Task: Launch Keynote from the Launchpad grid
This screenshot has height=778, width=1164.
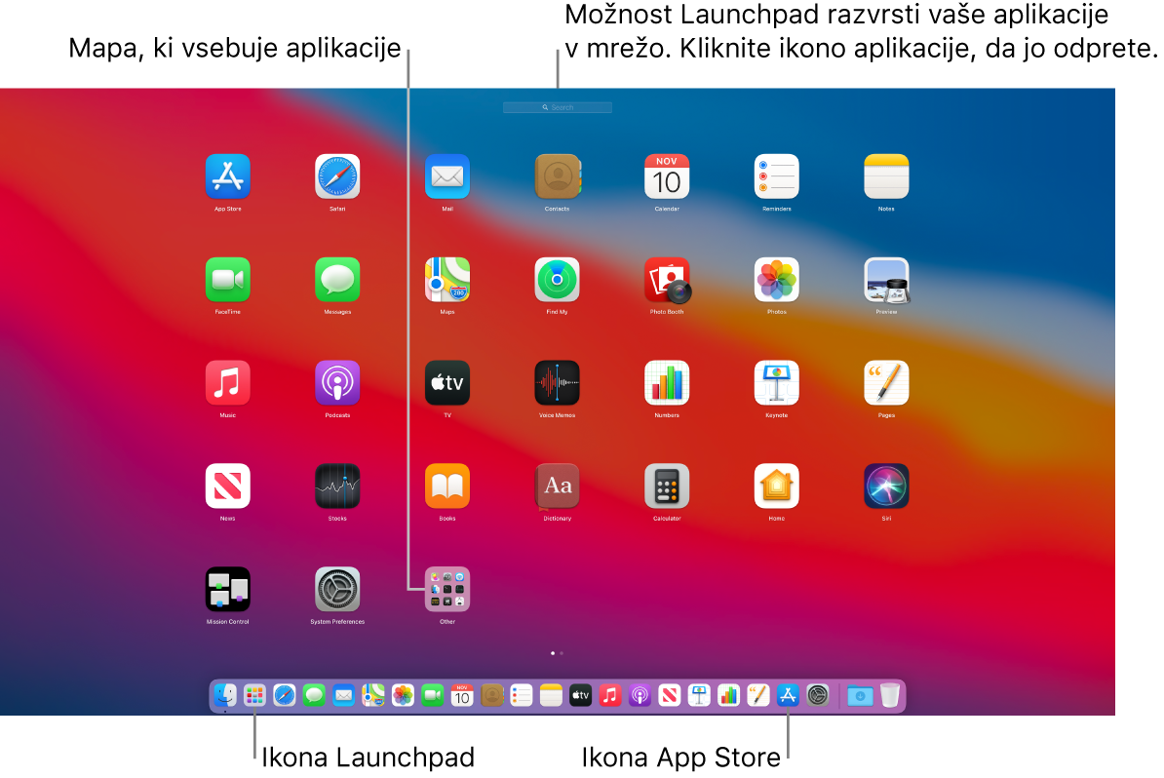Action: (777, 383)
